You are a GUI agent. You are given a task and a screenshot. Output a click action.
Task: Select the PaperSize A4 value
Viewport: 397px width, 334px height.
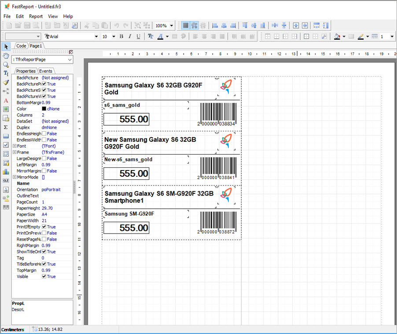44,215
